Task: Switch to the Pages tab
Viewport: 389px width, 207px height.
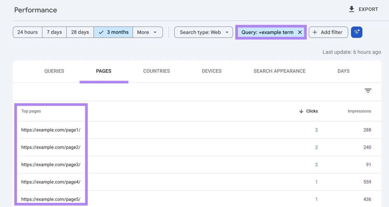Action: tap(104, 71)
